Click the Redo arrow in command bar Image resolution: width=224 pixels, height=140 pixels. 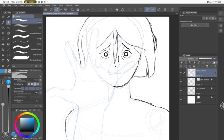pos(99,10)
